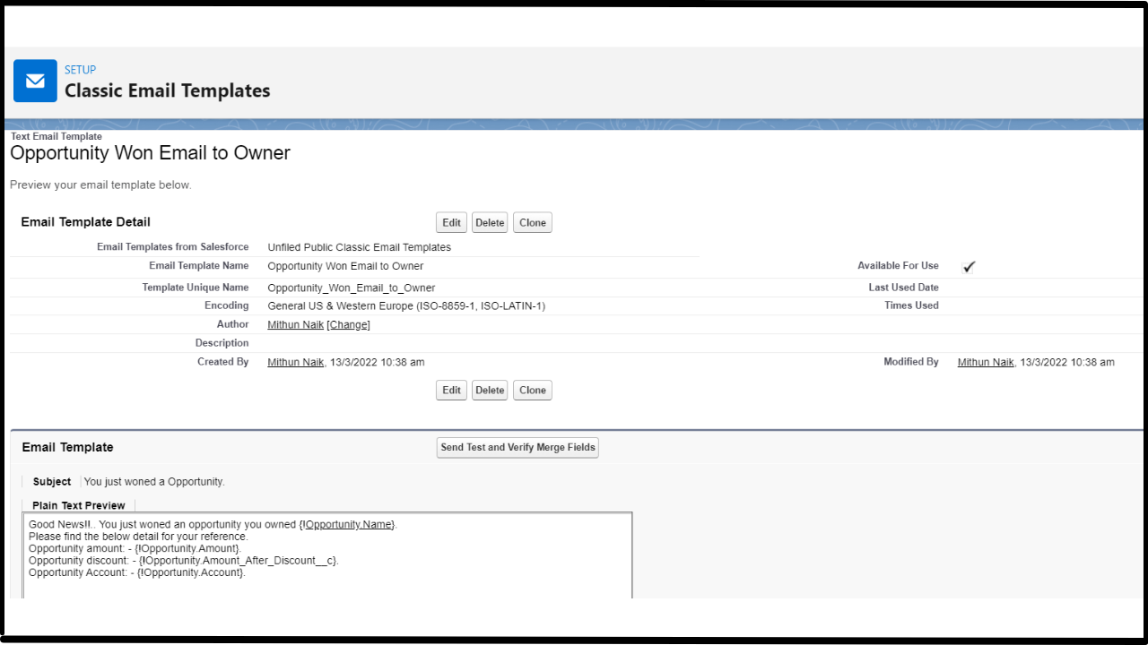
Task: Click inside the Plain Text Preview box
Action: click(327, 555)
